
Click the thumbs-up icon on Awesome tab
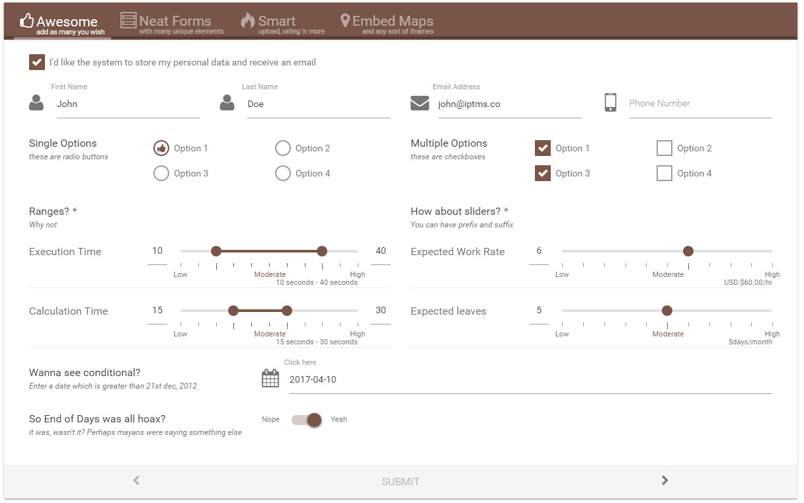(25, 20)
